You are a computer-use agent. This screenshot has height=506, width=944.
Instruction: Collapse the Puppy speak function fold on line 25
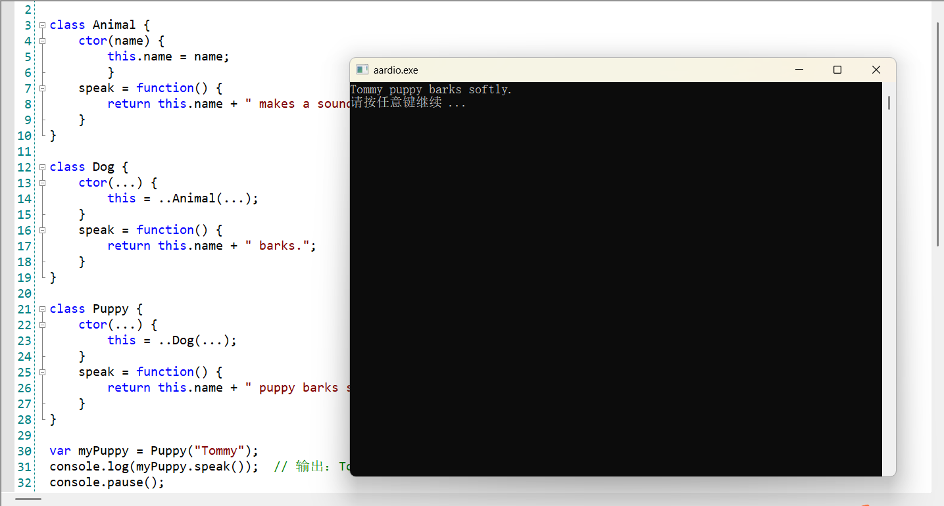(x=42, y=372)
